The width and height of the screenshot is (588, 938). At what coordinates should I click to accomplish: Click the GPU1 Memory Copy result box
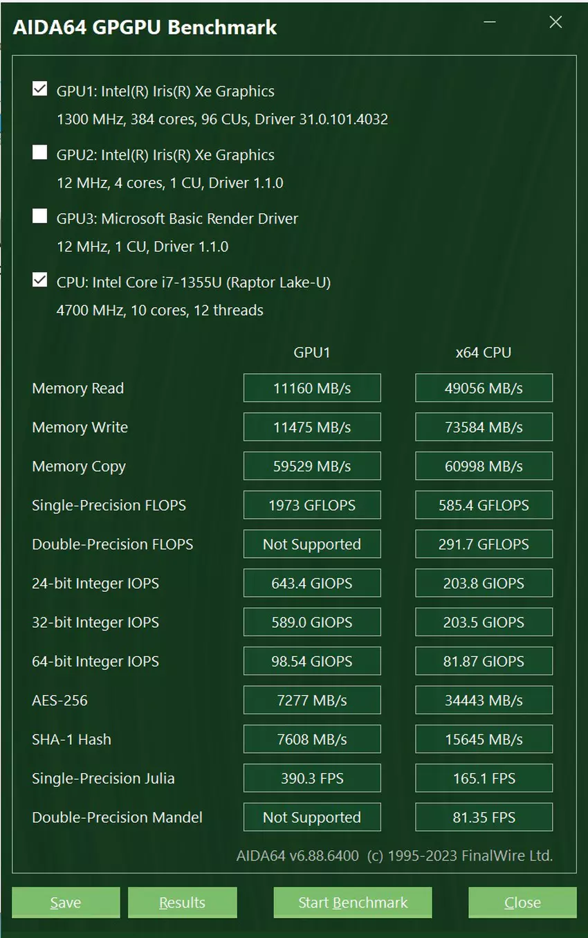312,466
